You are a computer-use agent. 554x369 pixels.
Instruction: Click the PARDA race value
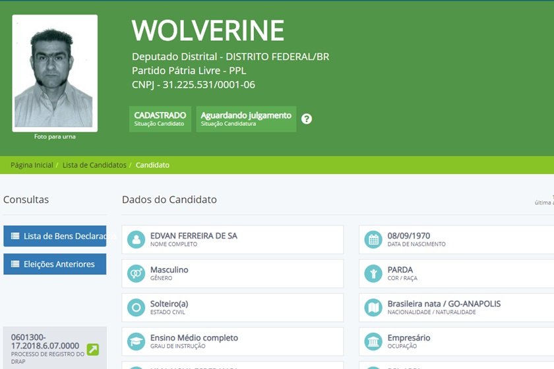pyautogui.click(x=400, y=270)
